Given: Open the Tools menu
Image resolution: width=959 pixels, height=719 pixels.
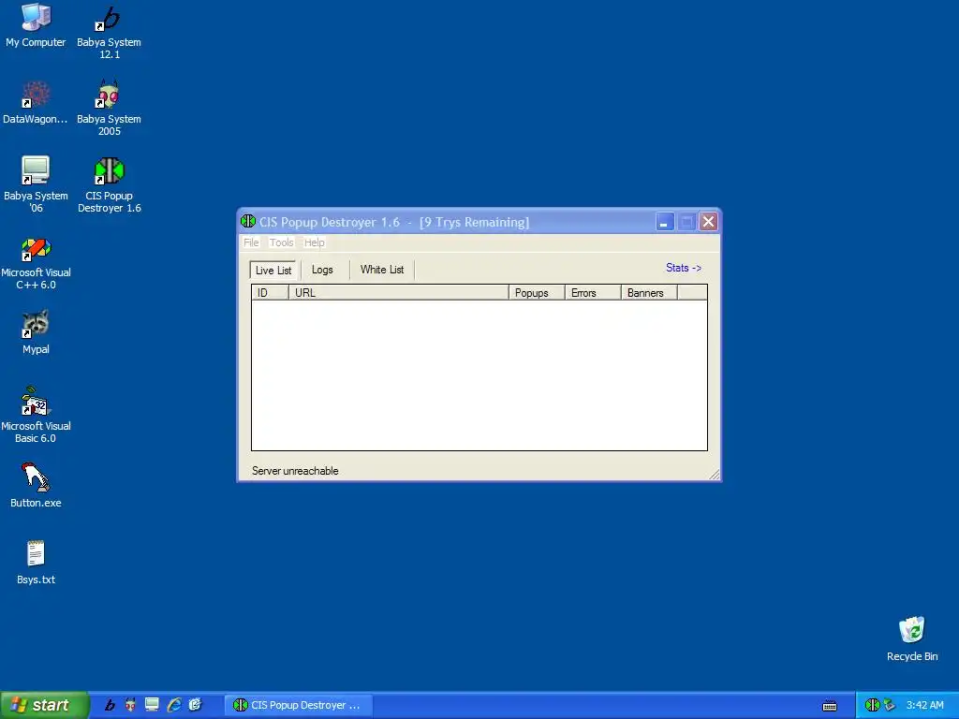Looking at the screenshot, I should (x=281, y=242).
